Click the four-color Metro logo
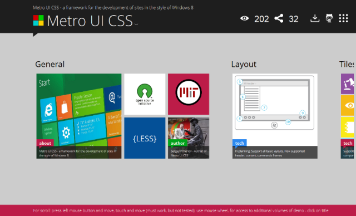356x216 pixels. pyautogui.click(x=38, y=21)
